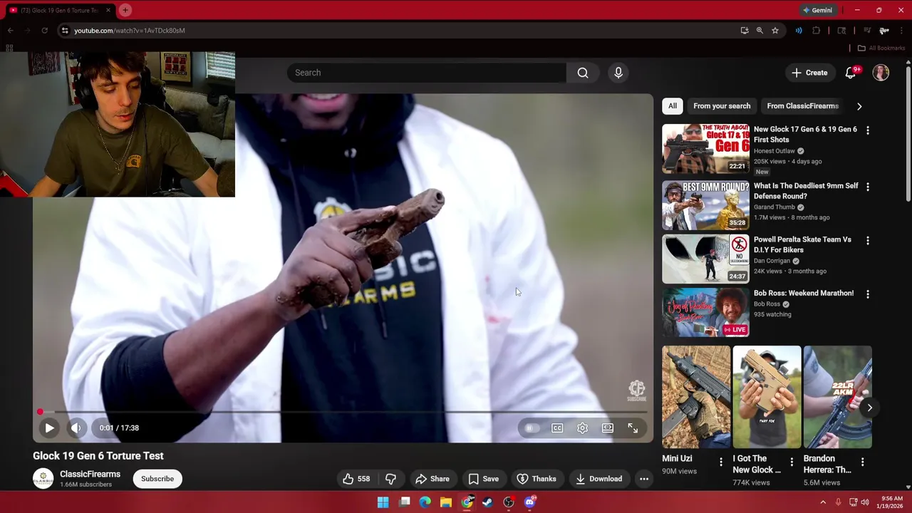Open Powell Peralta Skate Team video

coord(705,259)
